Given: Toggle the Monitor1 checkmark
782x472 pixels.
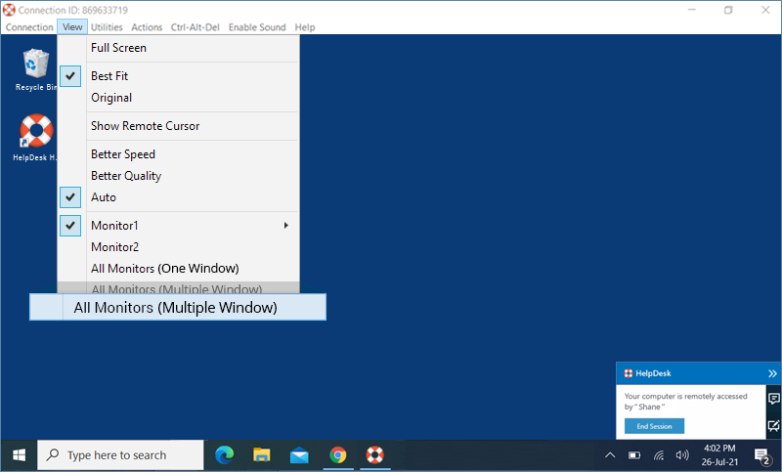Looking at the screenshot, I should click(70, 226).
